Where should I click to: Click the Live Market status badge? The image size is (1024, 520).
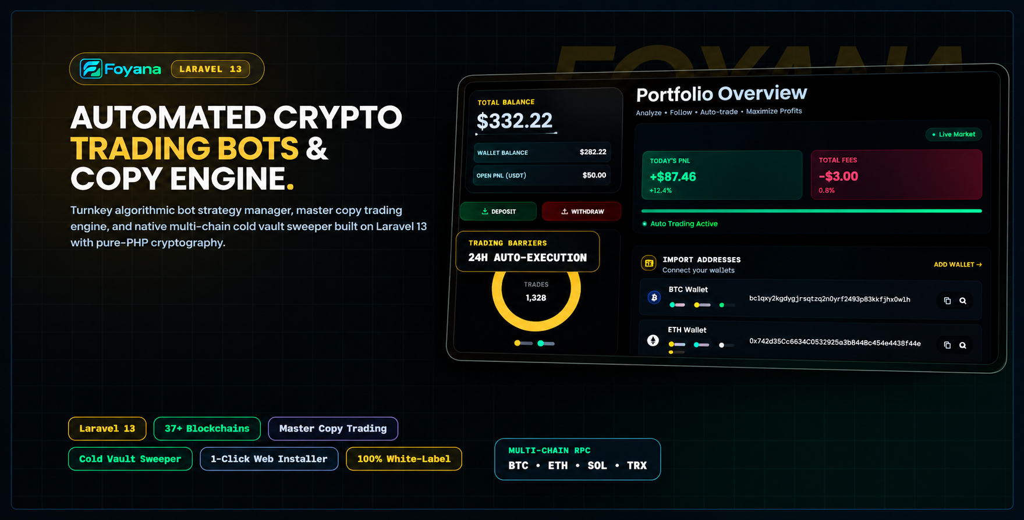click(954, 134)
